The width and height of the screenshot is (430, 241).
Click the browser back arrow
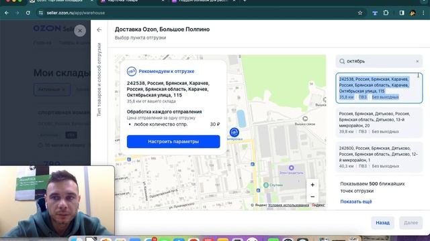(7, 13)
